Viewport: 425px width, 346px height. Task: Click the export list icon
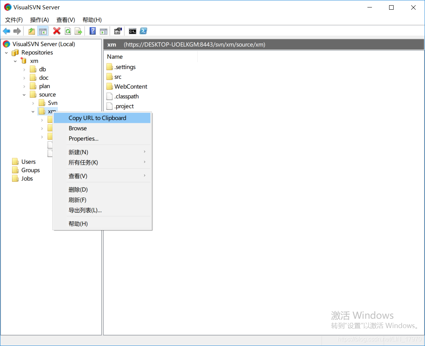pyautogui.click(x=78, y=31)
